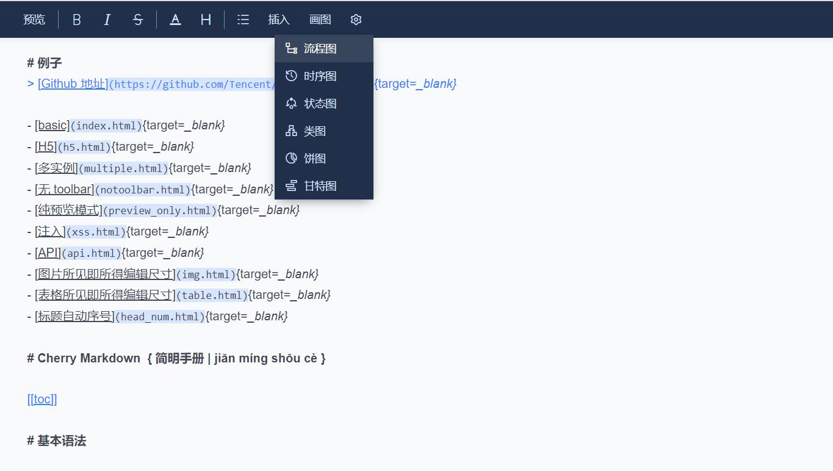Open the [[toc]] link

[41, 399]
